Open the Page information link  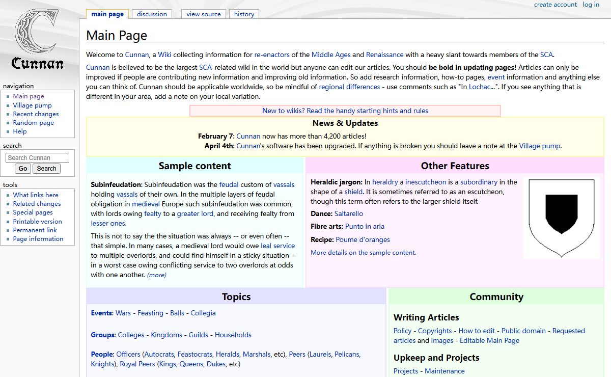tap(38, 239)
